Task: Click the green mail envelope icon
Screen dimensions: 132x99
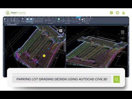Action: click(x=117, y=13)
